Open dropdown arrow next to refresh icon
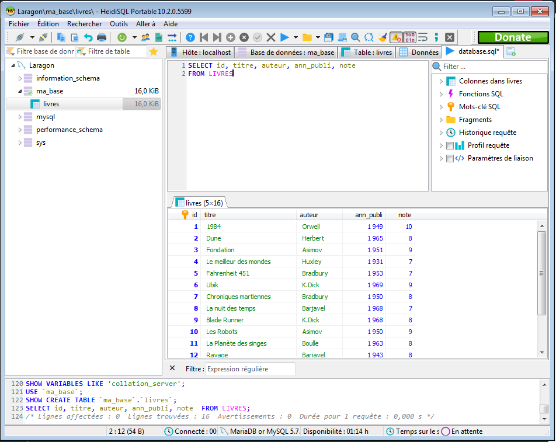 (x=134, y=37)
